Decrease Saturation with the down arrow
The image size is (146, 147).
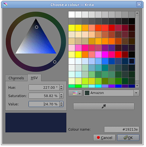click(x=61, y=97)
